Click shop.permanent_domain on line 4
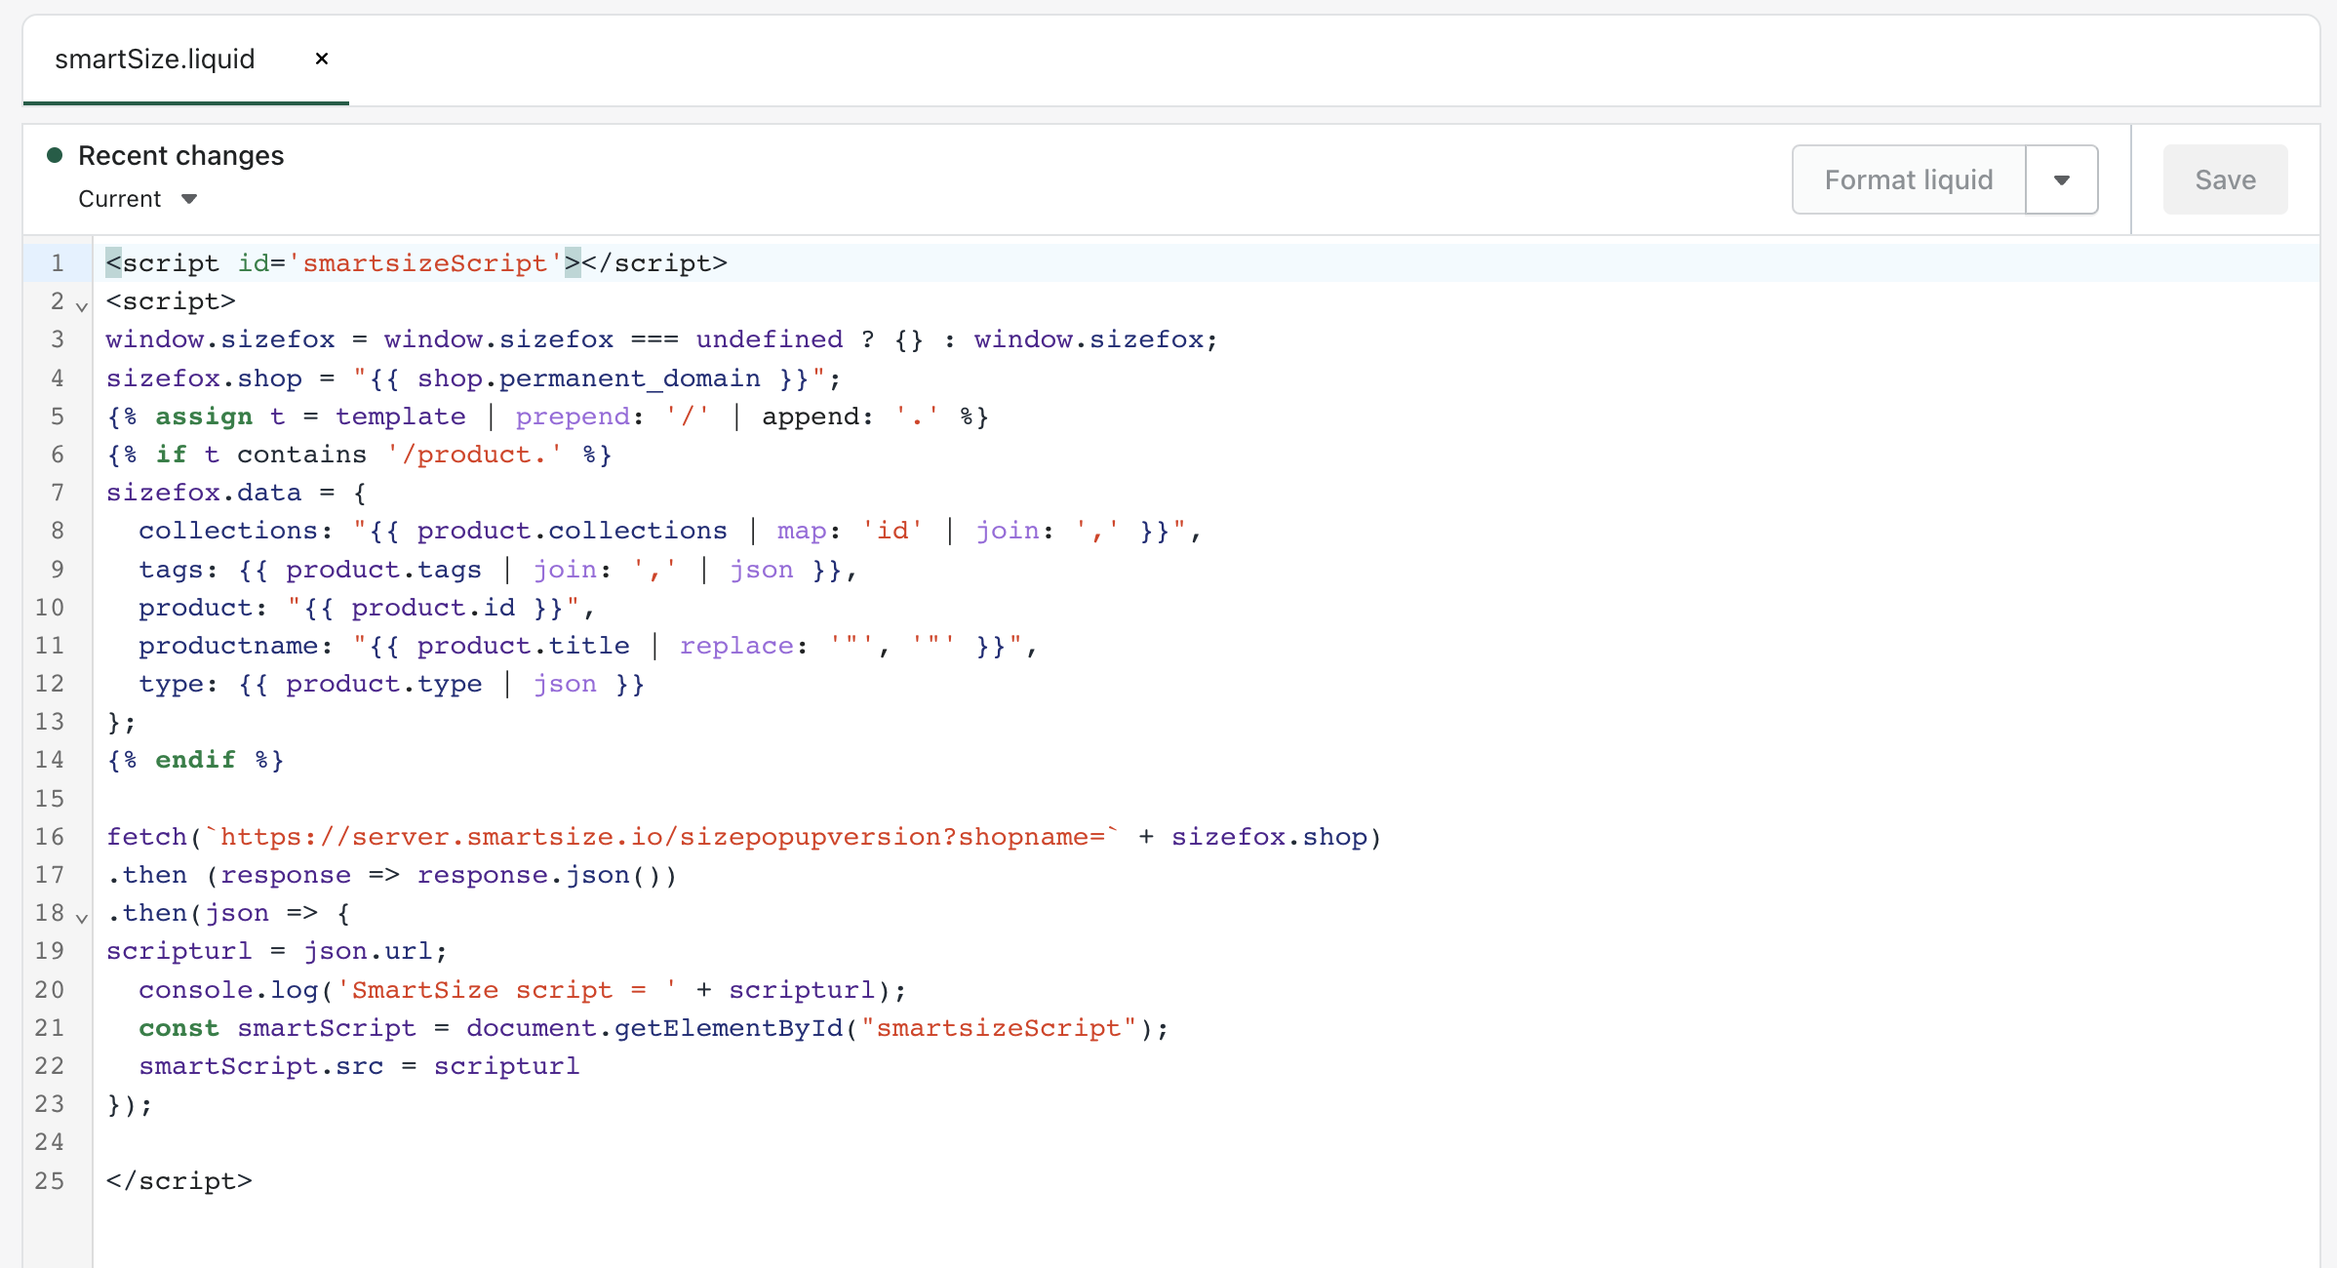Screen dimensions: 2337x1268 (x=589, y=378)
